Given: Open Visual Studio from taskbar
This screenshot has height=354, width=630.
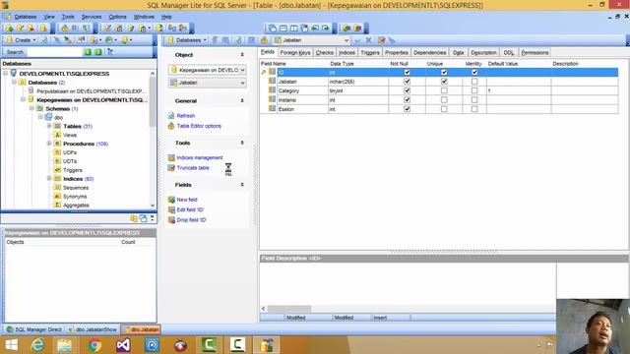Looking at the screenshot, I should tap(123, 345).
